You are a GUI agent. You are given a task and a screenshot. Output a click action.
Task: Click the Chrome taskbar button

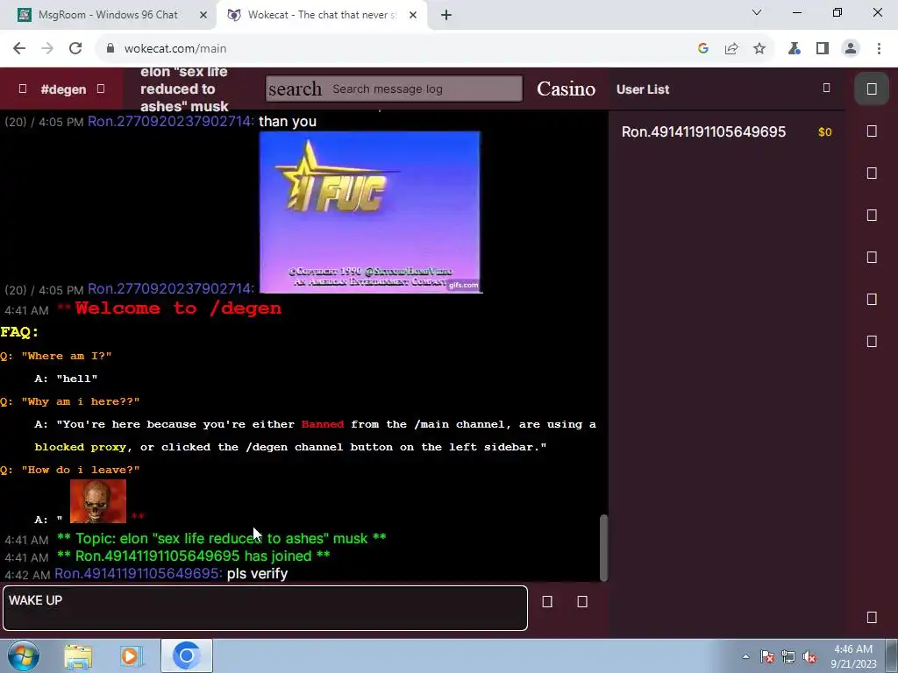tap(186, 655)
